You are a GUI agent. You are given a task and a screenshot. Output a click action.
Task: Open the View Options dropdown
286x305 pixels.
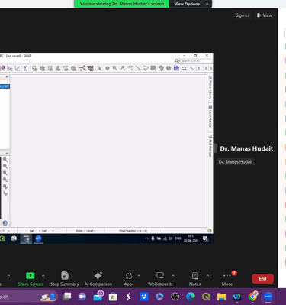191,4
